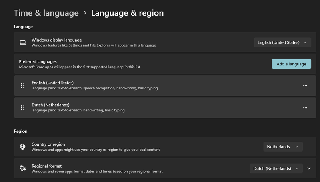Click the breadcrumb chevron separator

85,13
